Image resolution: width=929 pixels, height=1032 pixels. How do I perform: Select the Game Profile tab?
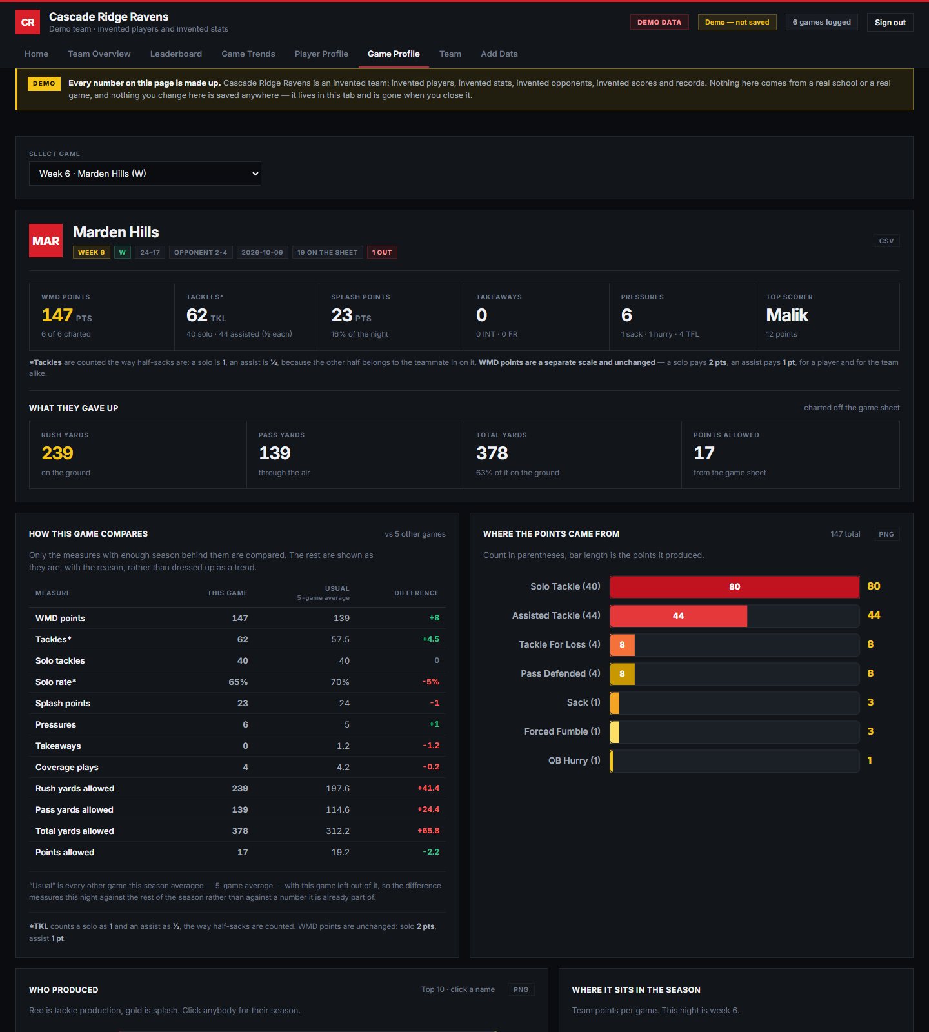[394, 54]
